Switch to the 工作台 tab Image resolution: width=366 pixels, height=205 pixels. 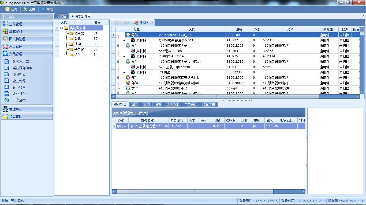61,16
